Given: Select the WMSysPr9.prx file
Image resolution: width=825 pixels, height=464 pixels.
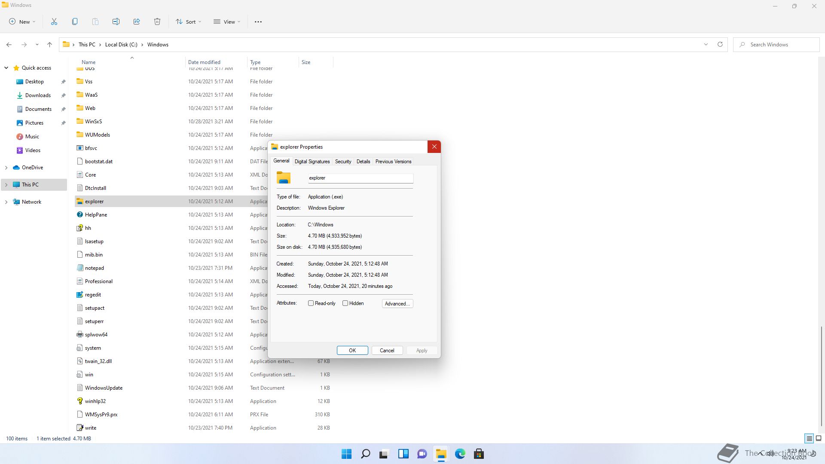Looking at the screenshot, I should coord(101,415).
